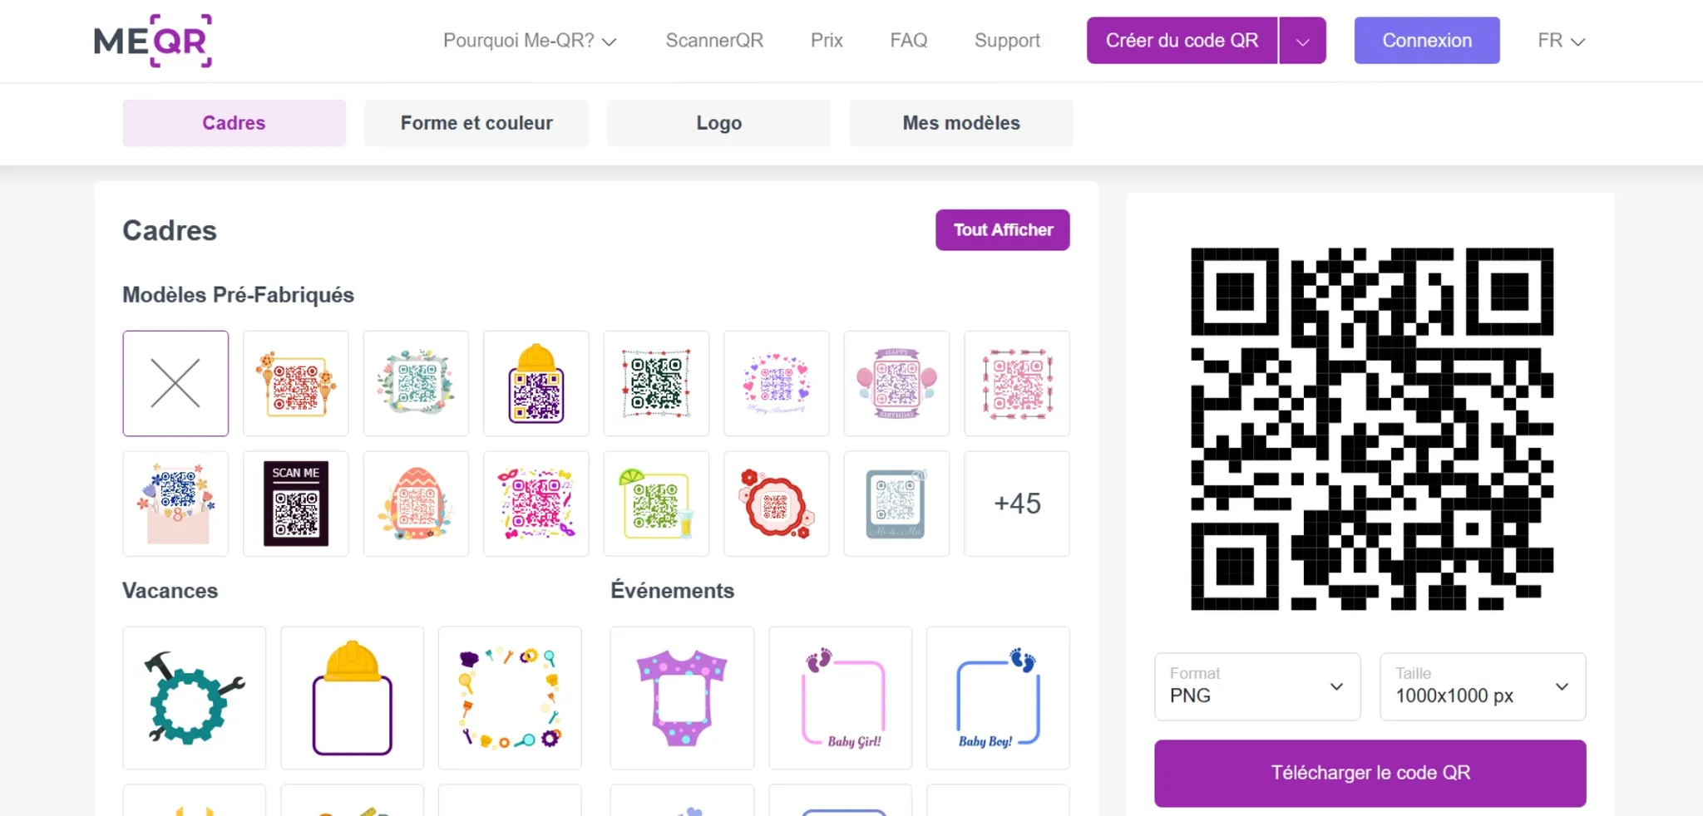The width and height of the screenshot is (1703, 816).
Task: Open the FR language selector
Action: (x=1561, y=41)
